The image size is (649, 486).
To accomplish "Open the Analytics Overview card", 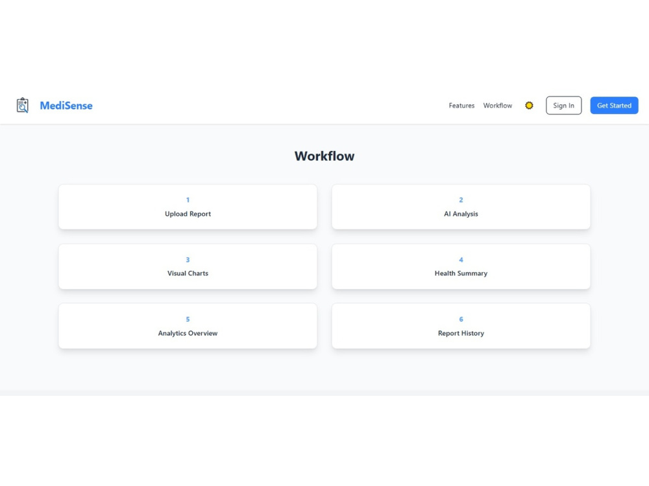I will point(188,326).
